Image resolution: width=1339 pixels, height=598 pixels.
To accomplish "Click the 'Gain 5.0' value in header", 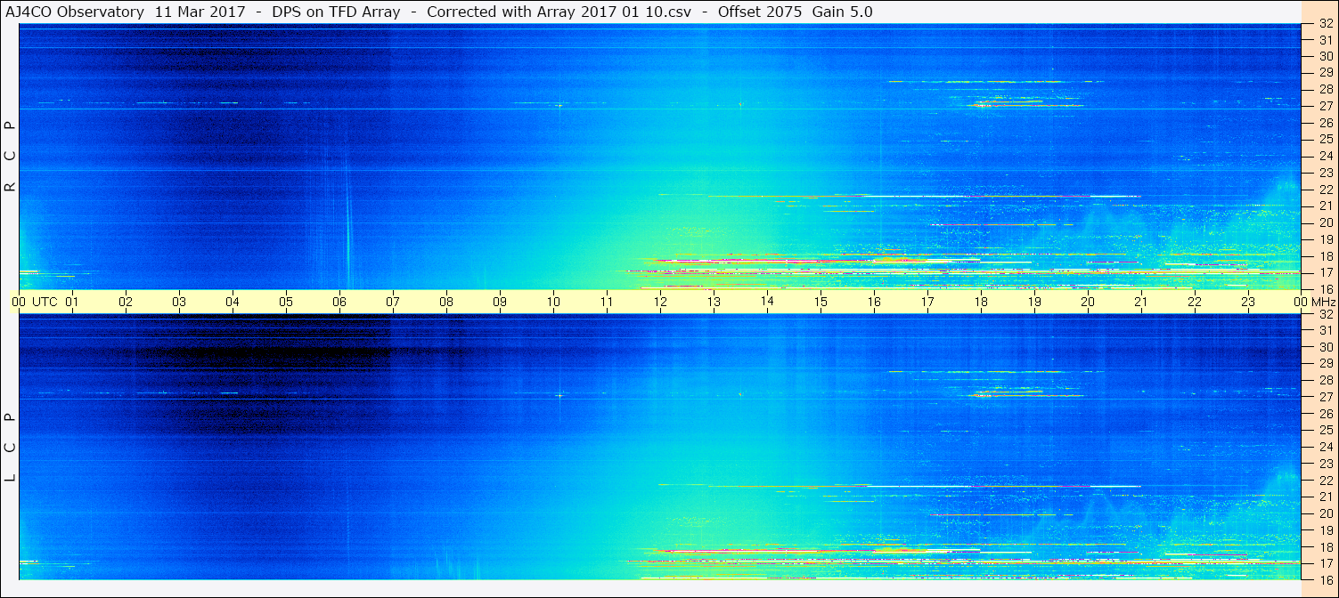I will (843, 12).
